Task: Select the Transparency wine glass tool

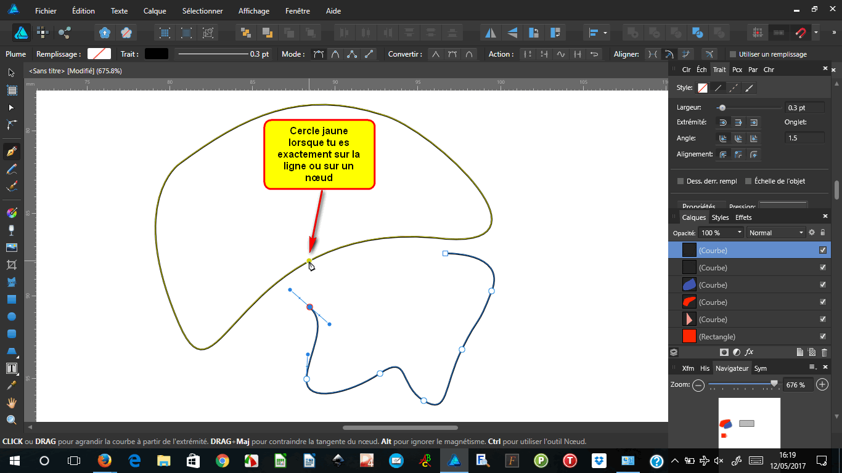Action: (x=11, y=230)
